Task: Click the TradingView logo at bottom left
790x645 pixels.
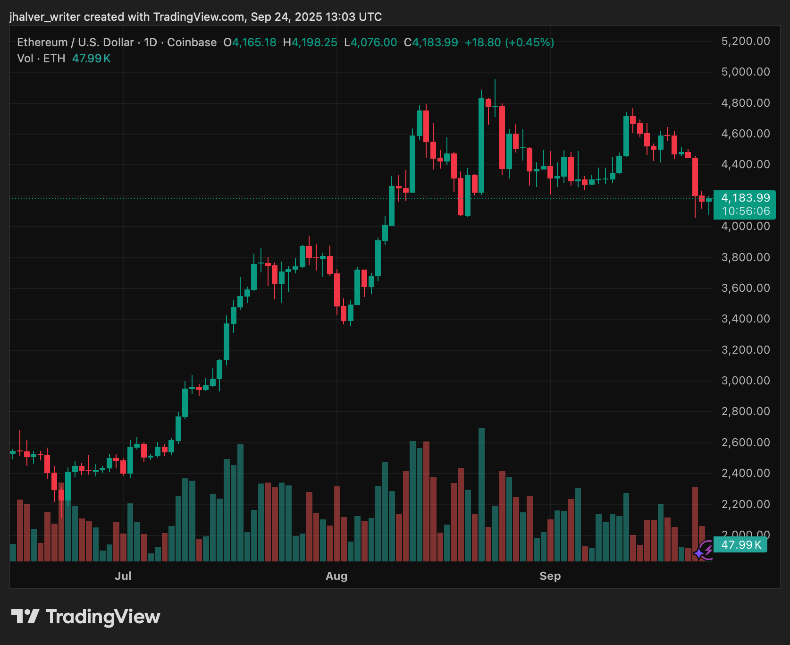Action: [85, 617]
